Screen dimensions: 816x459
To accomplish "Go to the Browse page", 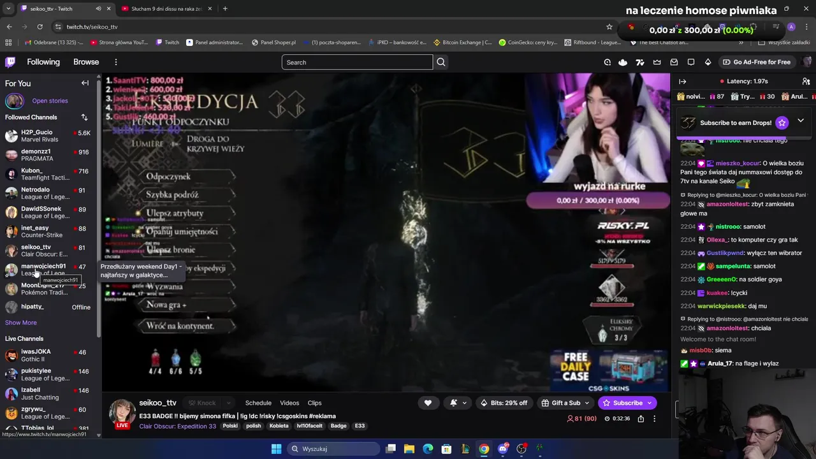I will click(86, 62).
